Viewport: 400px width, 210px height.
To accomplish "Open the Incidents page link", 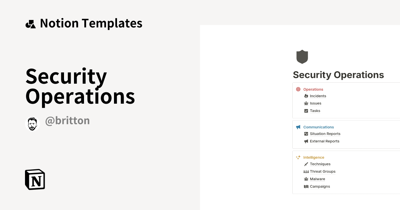I will (318, 96).
